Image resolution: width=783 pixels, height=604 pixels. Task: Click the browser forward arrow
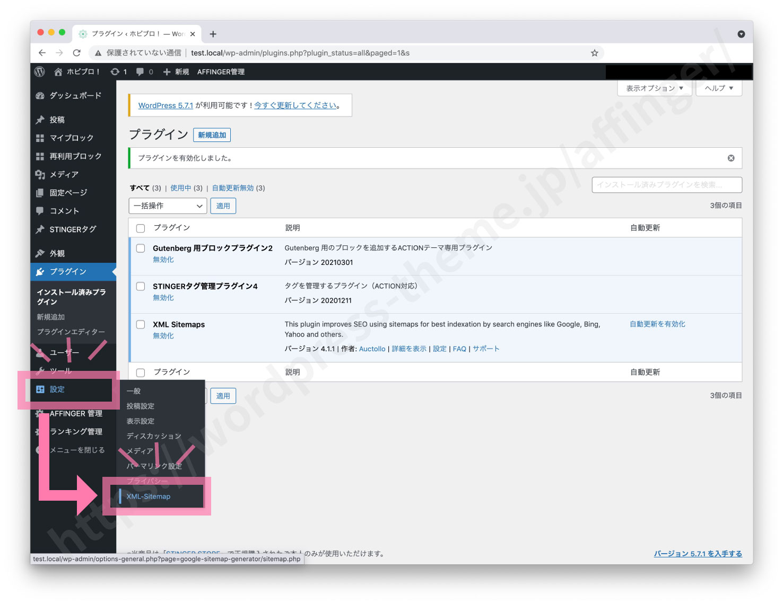[59, 53]
